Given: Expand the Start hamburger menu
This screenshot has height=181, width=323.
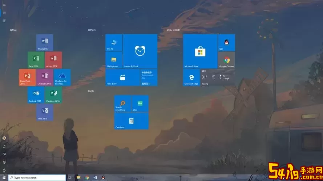Looking at the screenshot, I should [4, 5].
